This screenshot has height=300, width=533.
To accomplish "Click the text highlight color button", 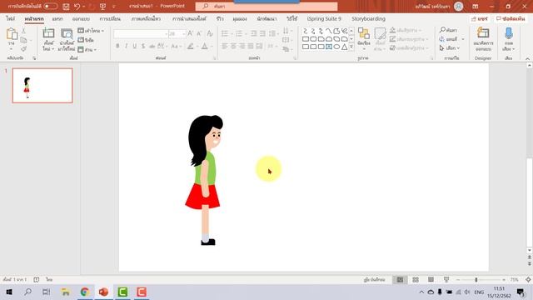I will [x=191, y=46].
